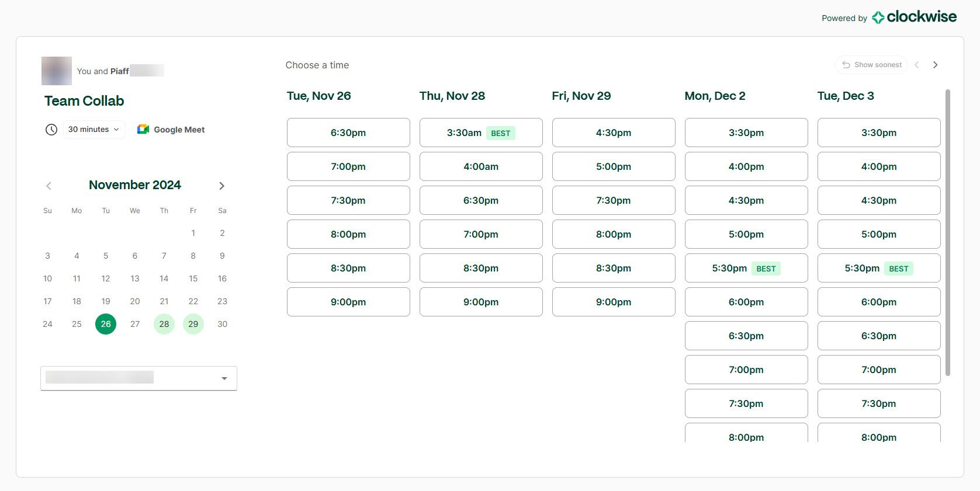Click the left chevron beside Show soonest
The height and width of the screenshot is (491, 980).
coord(916,64)
